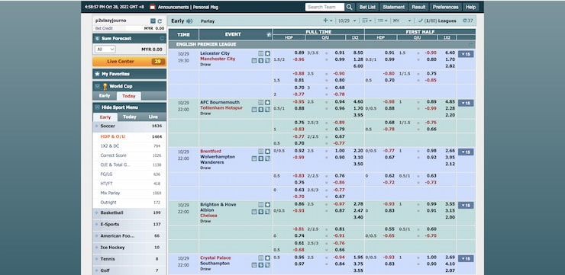Refresh the Sum Forecast panel

(x=162, y=38)
